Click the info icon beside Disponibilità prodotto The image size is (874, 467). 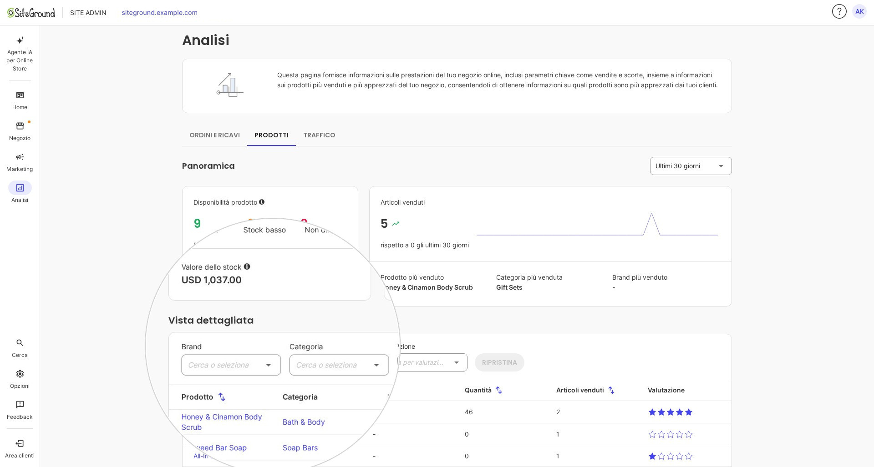[262, 202]
